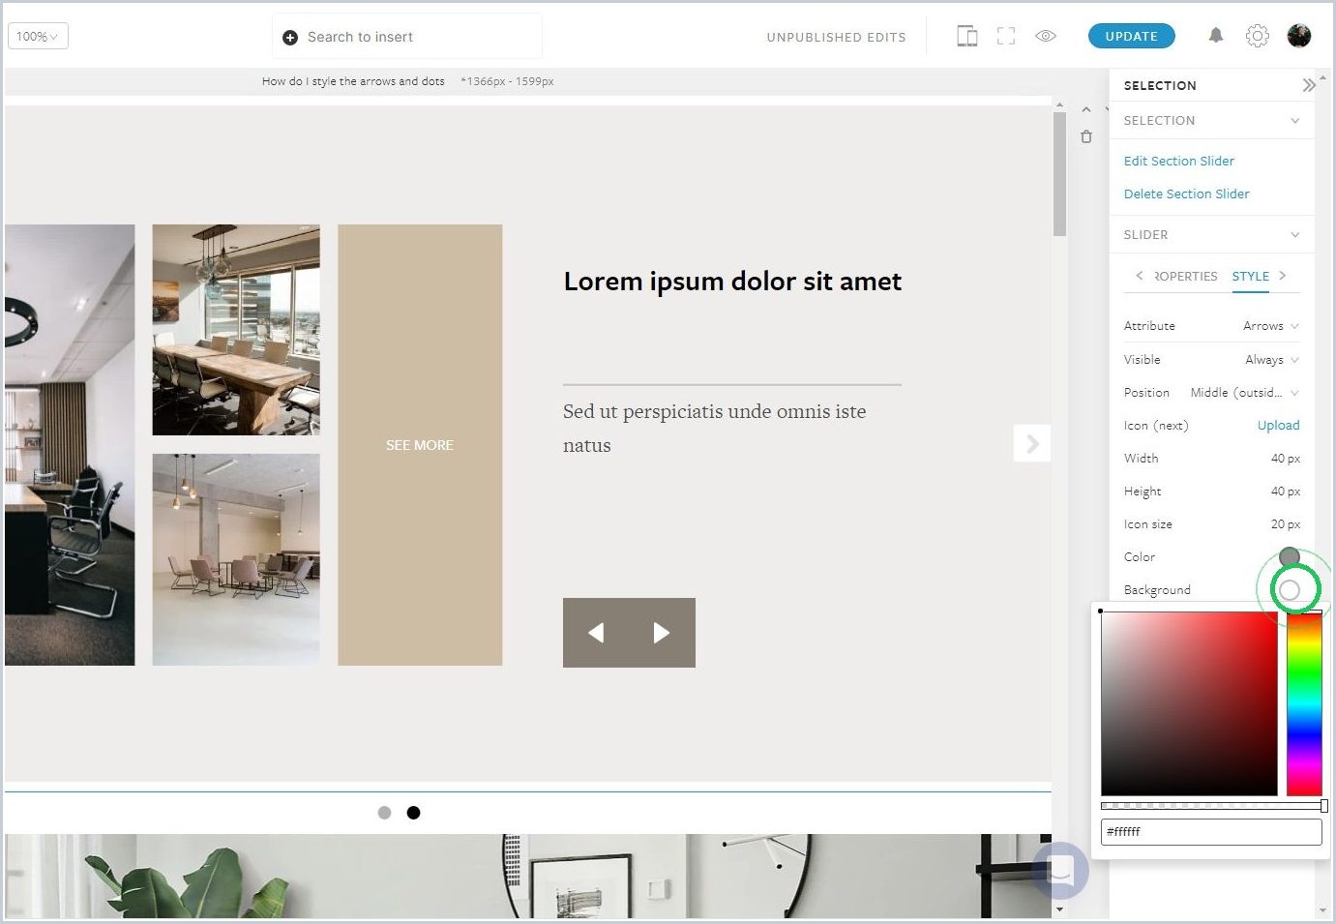Click the Edit Section Slider link
The image size is (1336, 924).
coord(1178,161)
